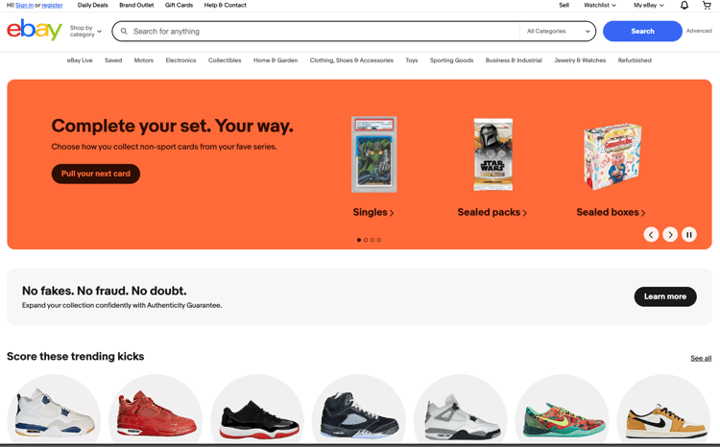Open Electronics category
720x447 pixels.
180,60
